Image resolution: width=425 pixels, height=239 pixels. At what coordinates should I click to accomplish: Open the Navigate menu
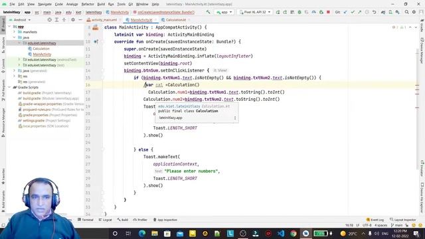(44, 5)
